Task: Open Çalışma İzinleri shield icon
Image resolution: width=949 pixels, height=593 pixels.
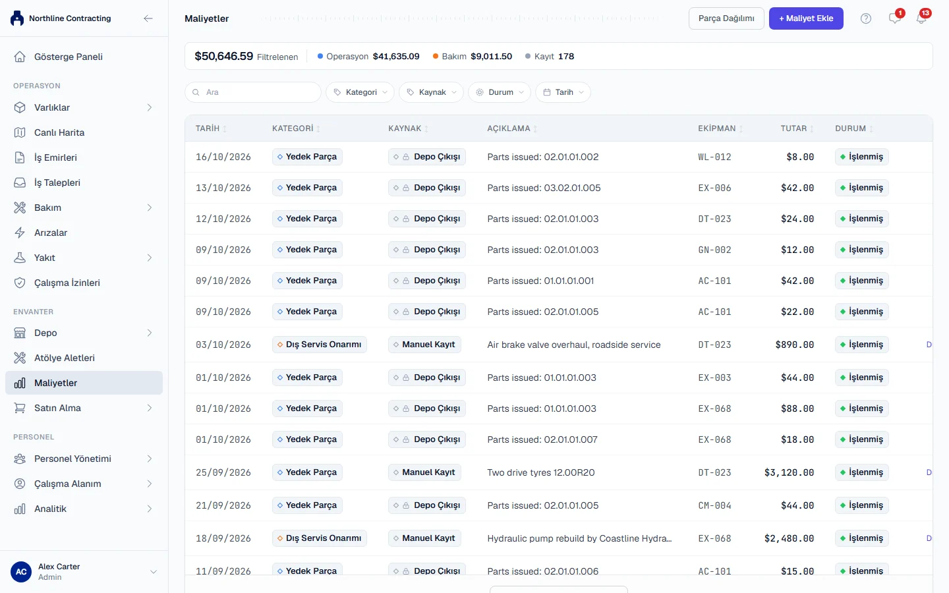Action: click(x=20, y=283)
